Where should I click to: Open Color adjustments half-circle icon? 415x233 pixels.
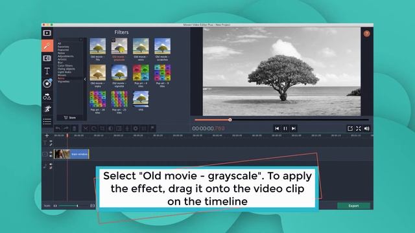pyautogui.click(x=111, y=128)
